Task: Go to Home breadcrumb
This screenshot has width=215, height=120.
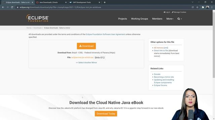Action: click(29, 28)
